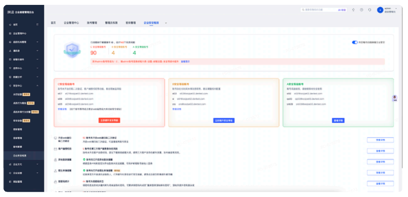Click the lock icon of the 弱密码统计 row
The image size is (408, 197).
click(55, 182)
